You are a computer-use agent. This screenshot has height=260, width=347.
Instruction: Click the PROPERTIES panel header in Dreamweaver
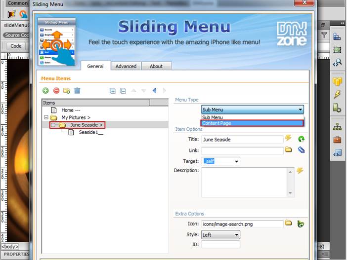point(16,254)
